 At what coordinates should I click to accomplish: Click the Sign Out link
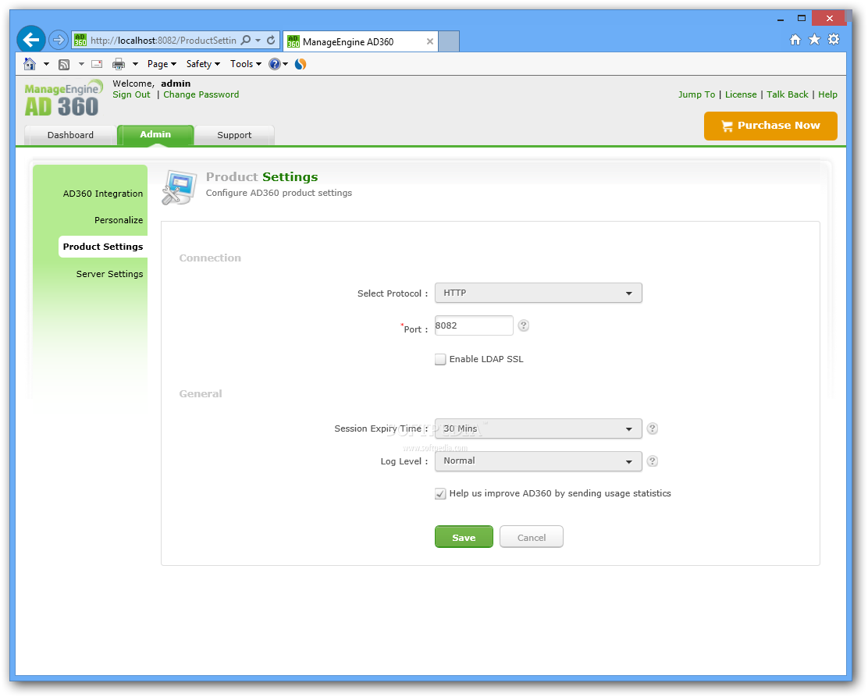[x=131, y=94]
